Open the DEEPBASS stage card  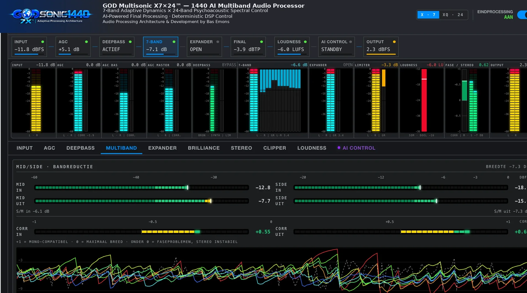point(117,47)
